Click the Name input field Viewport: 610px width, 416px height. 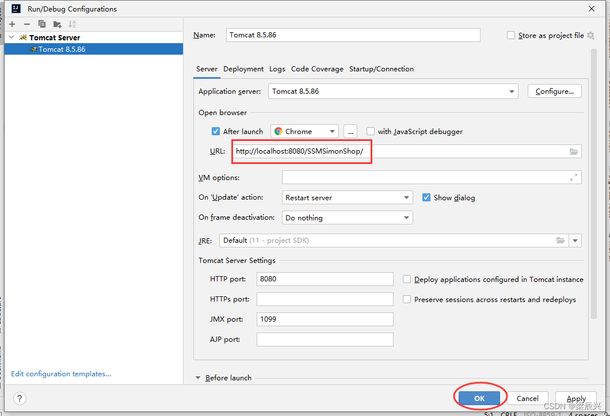[x=353, y=35]
